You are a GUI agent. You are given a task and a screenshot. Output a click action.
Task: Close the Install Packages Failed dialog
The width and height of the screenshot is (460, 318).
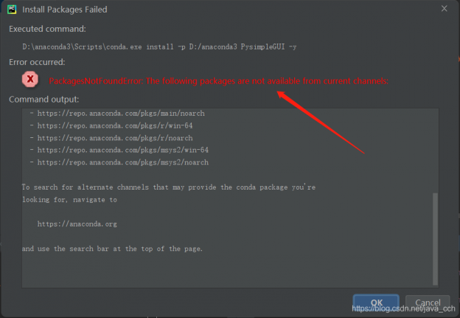point(444,9)
